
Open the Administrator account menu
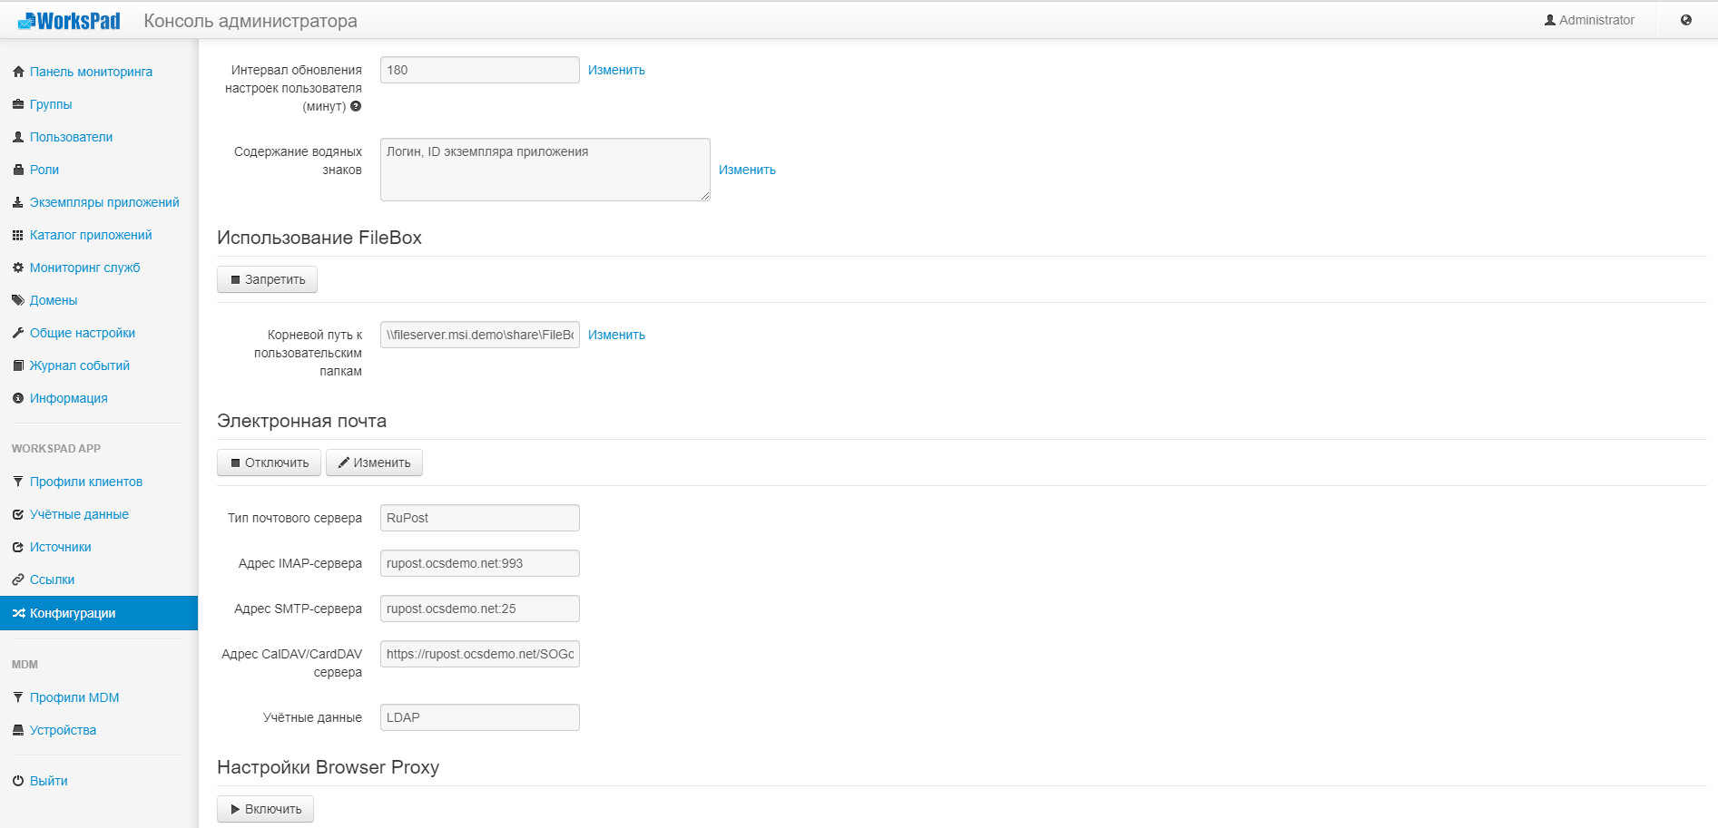[x=1589, y=20]
